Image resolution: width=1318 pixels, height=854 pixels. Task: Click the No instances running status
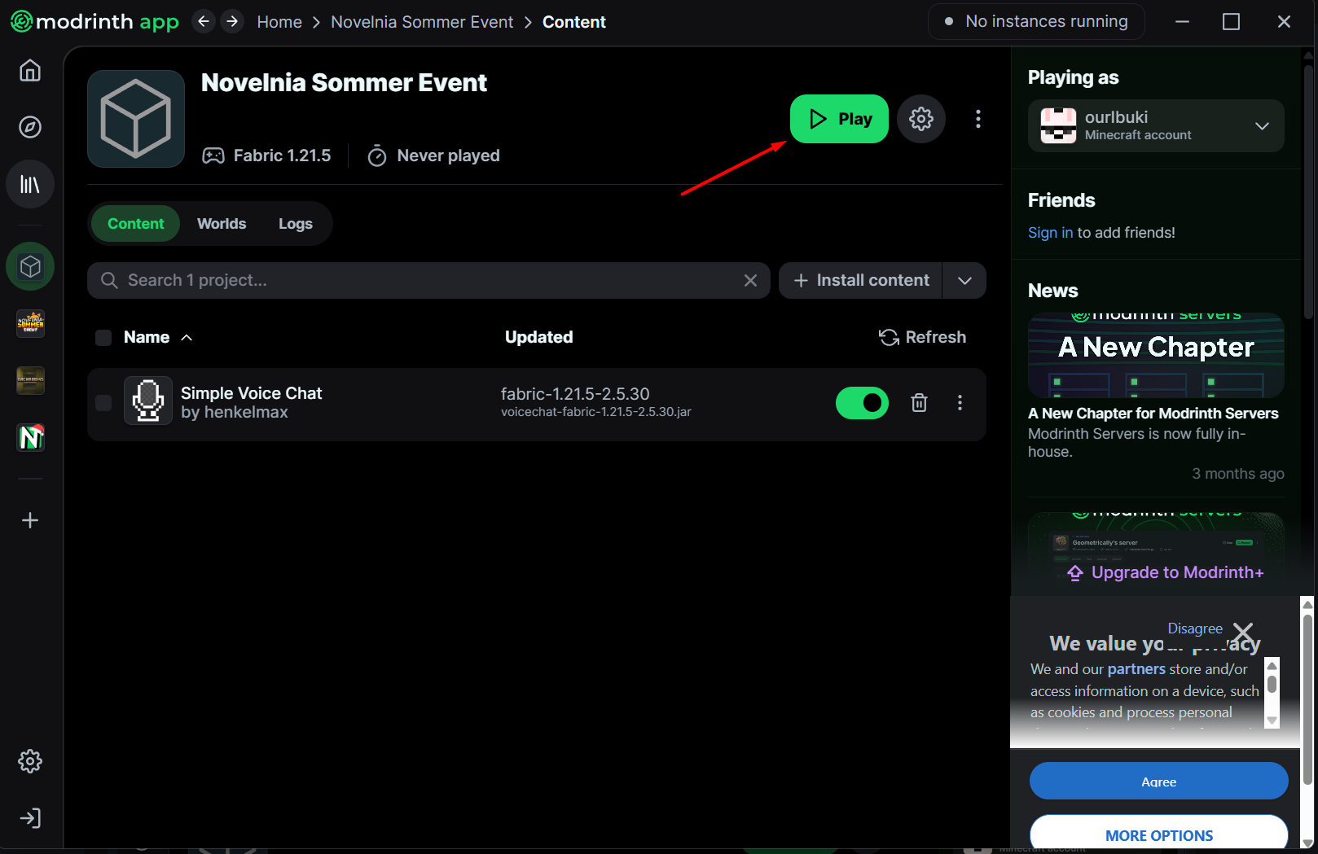1036,21
